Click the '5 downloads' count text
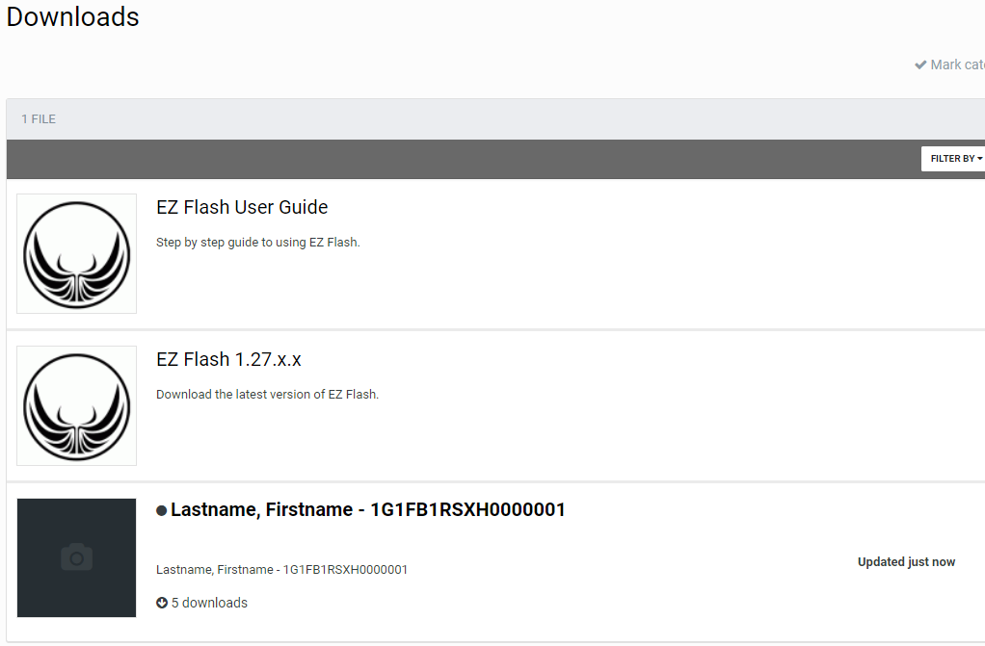985x646 pixels. 209,604
